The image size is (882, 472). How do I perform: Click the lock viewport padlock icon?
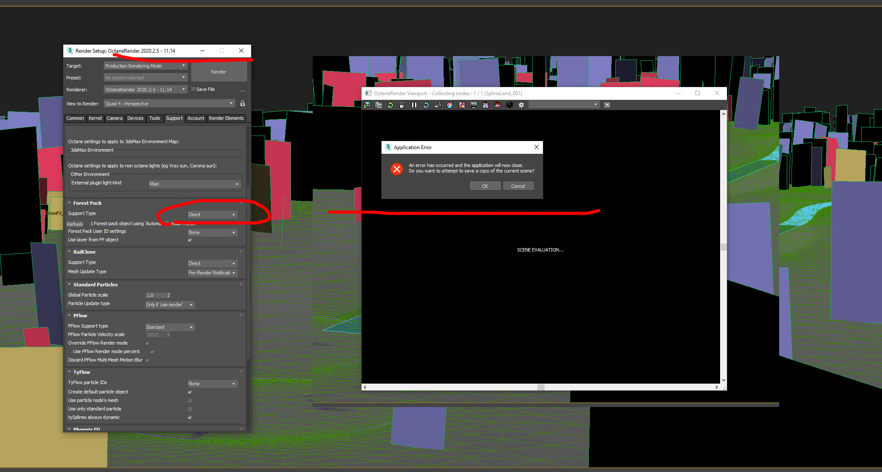click(402, 105)
